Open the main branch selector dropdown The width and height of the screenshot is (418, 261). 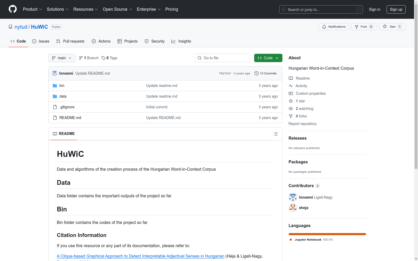(62, 58)
